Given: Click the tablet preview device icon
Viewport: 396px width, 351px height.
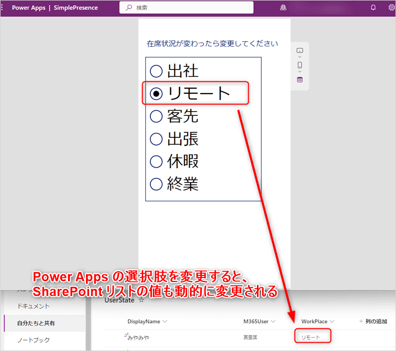Looking at the screenshot, I should tap(300, 50).
